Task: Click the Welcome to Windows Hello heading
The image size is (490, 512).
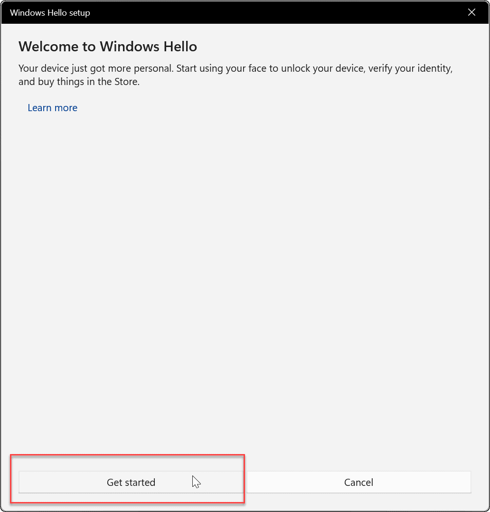Action: (x=107, y=47)
